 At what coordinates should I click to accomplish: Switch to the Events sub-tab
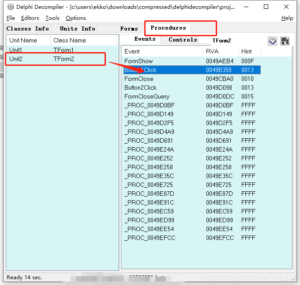(x=145, y=39)
